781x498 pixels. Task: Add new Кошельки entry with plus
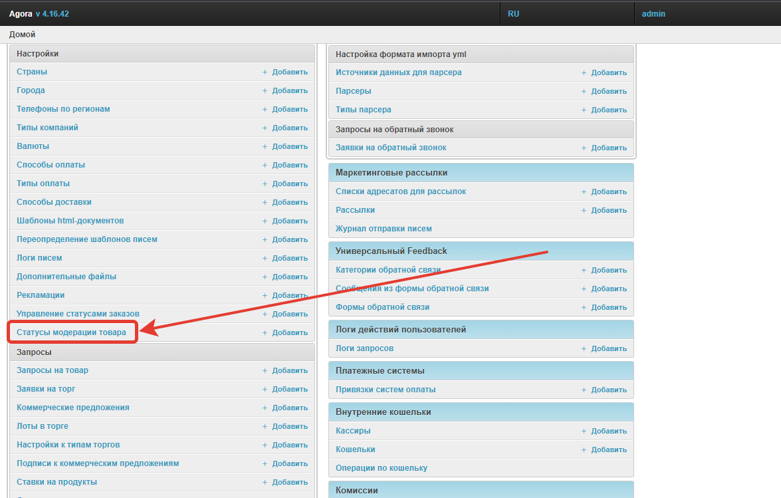[584, 449]
